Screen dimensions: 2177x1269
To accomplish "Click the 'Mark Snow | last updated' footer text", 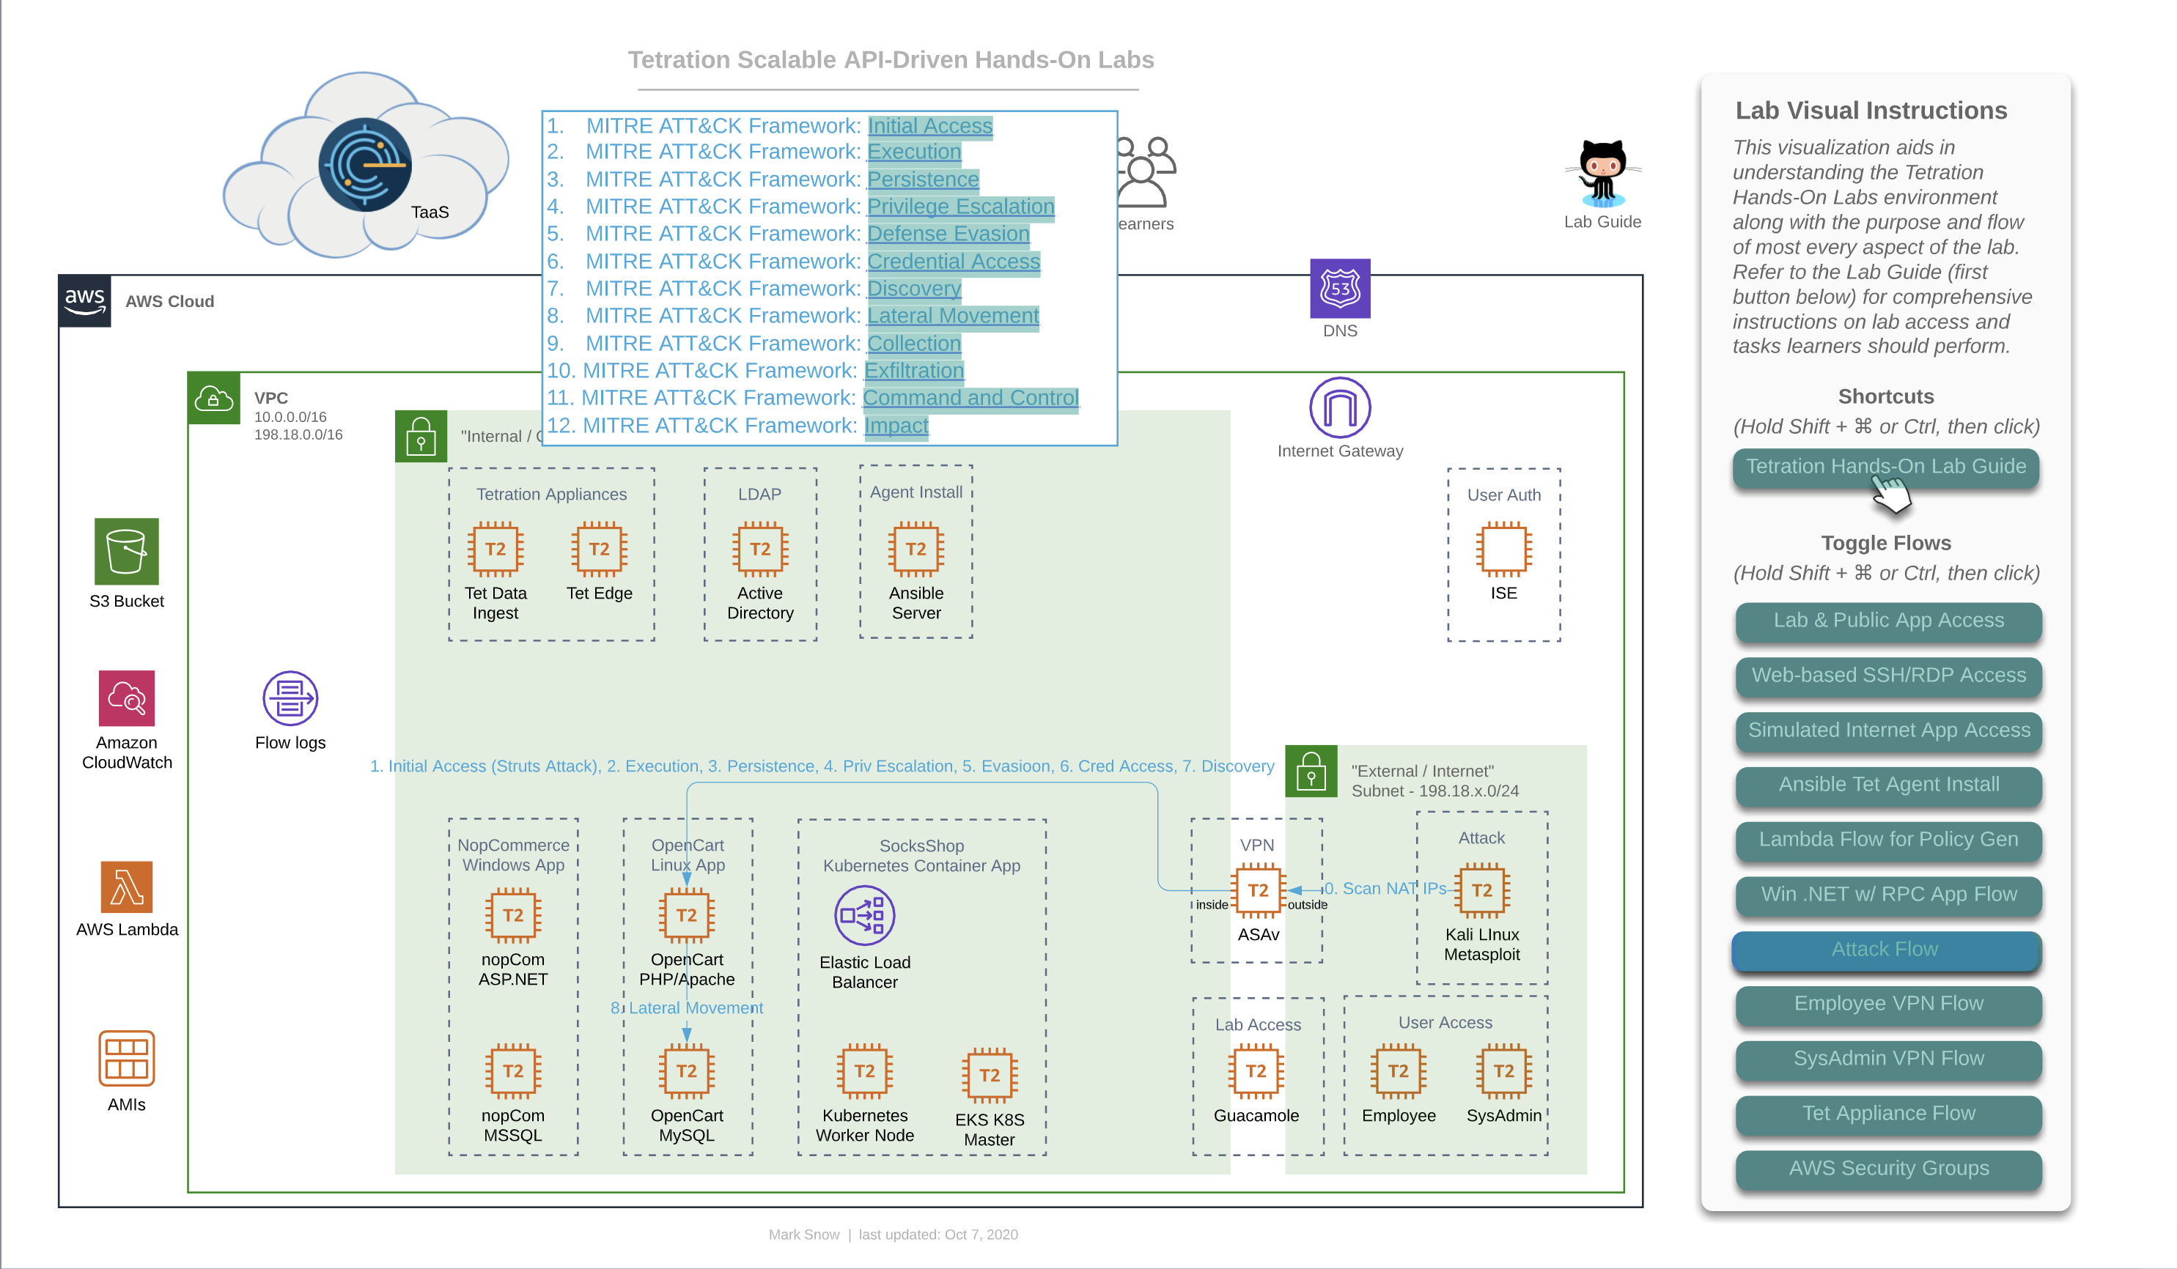I will (x=892, y=1235).
